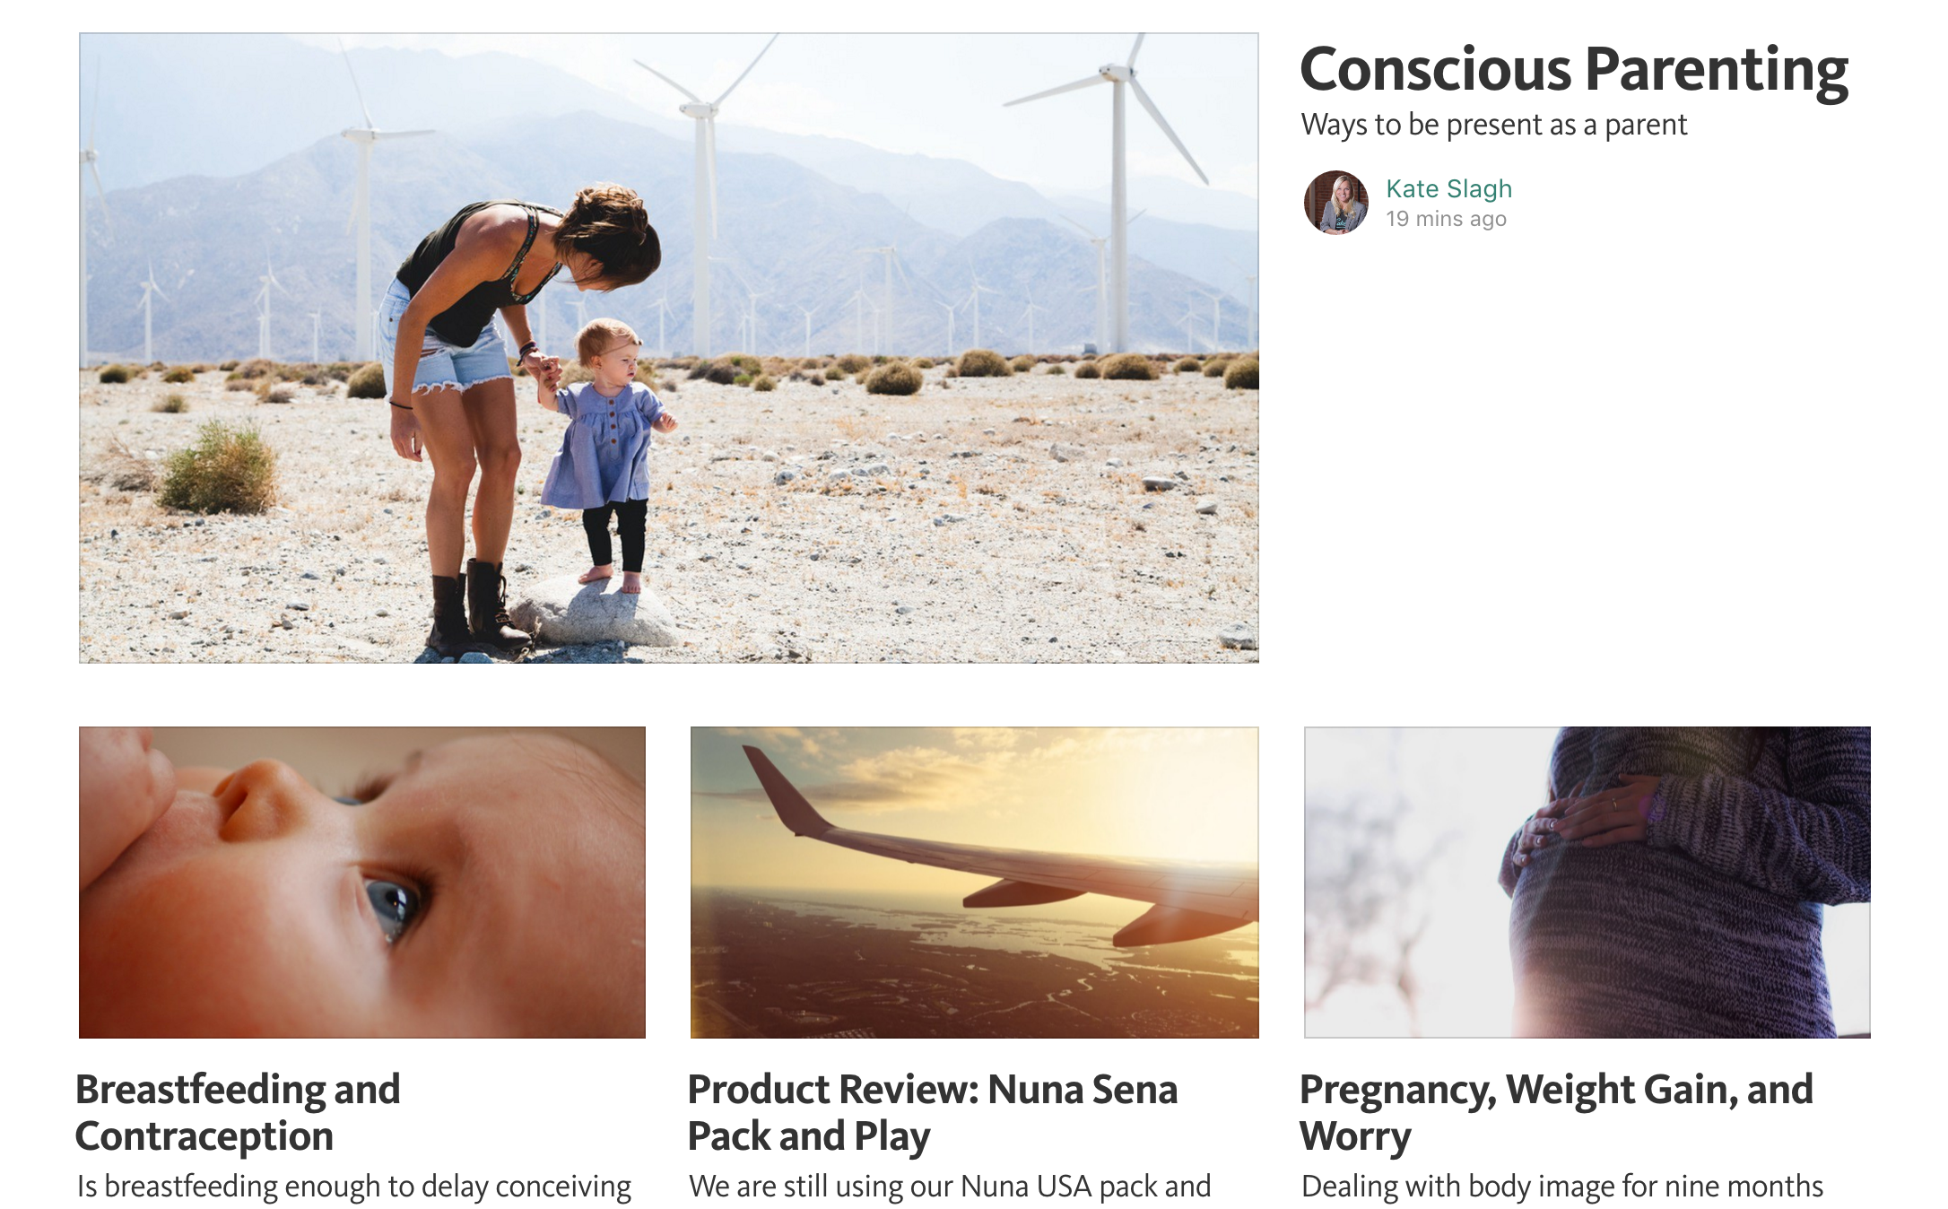Click 'We are still using our Nuna USA' excerpt
Image resolution: width=1948 pixels, height=1209 pixels.
point(950,1186)
